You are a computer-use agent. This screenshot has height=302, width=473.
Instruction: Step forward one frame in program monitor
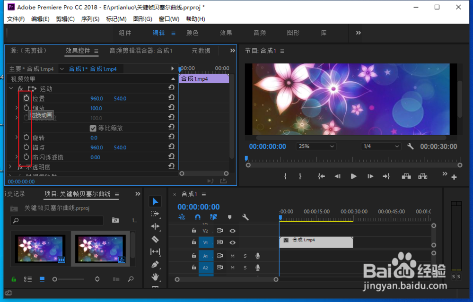[370, 176]
